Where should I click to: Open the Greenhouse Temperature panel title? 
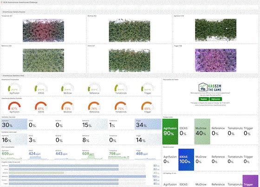pos(10,80)
